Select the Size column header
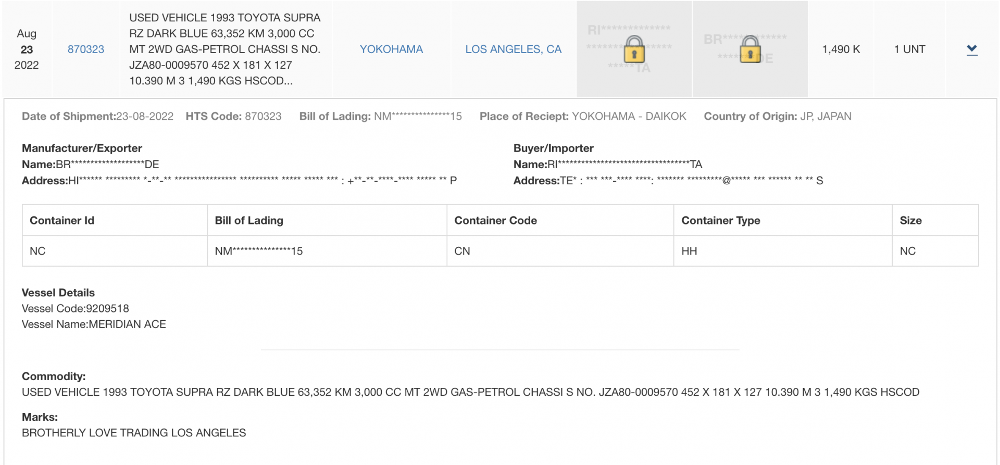The image size is (1000, 465). click(x=935, y=220)
